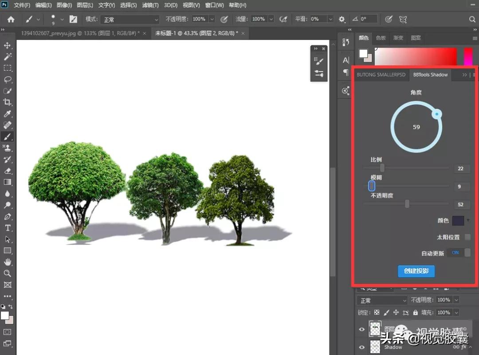Expand the 不透明度 dropdown in options bar
Image resolution: width=479 pixels, height=355 pixels.
tap(212, 20)
